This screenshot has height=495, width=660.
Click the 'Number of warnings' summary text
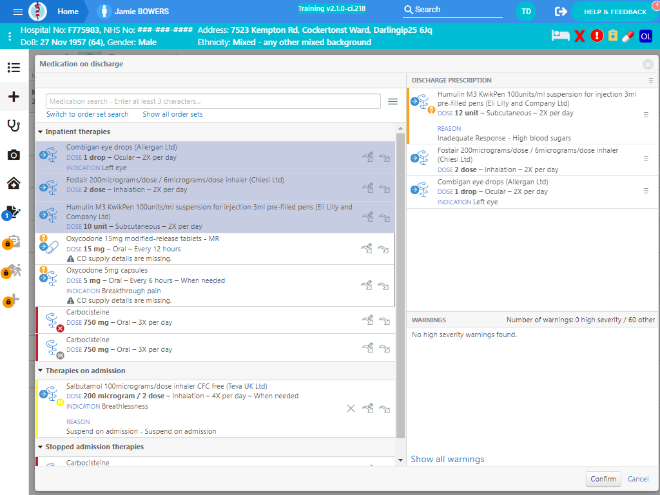point(581,320)
